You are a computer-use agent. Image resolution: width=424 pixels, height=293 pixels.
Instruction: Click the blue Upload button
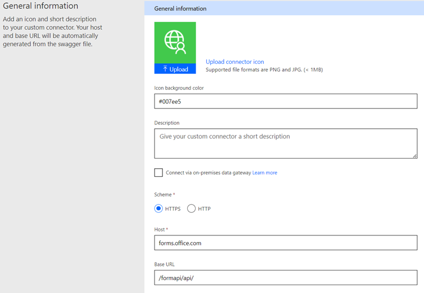175,69
